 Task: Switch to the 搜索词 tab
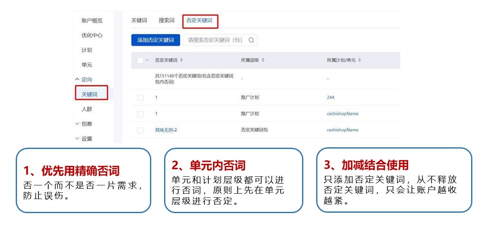click(167, 20)
